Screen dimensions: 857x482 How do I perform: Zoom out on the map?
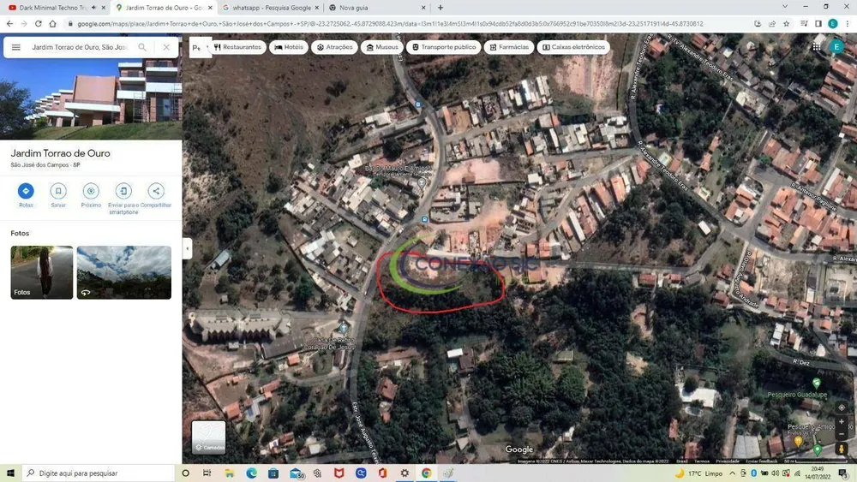[842, 434]
